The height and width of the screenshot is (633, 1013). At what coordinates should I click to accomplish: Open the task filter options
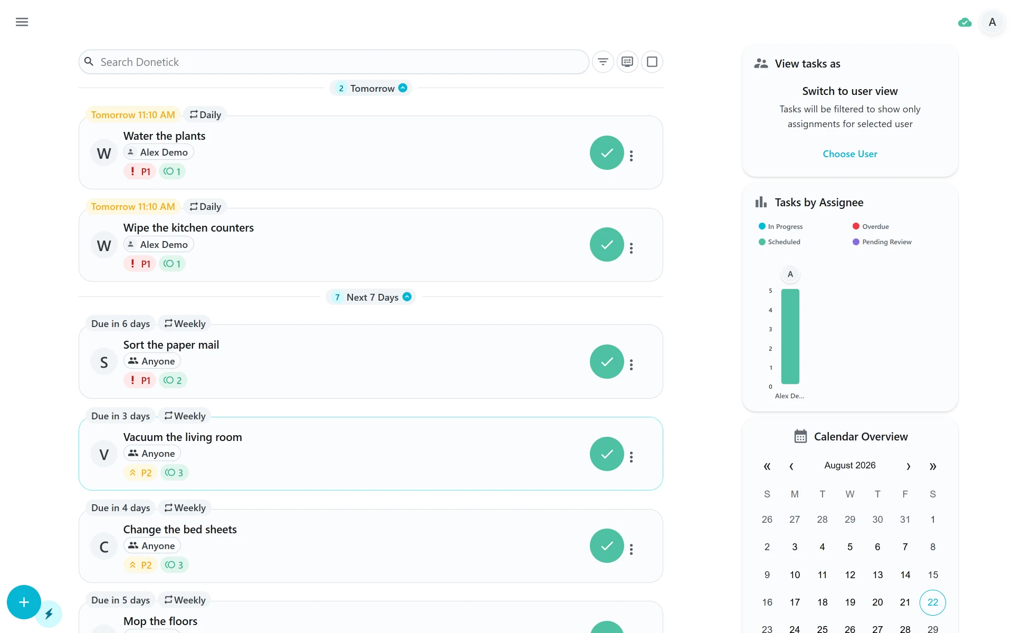603,62
